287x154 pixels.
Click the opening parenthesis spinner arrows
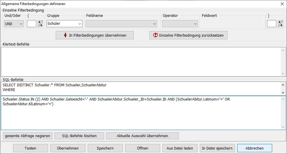click(x=40, y=24)
